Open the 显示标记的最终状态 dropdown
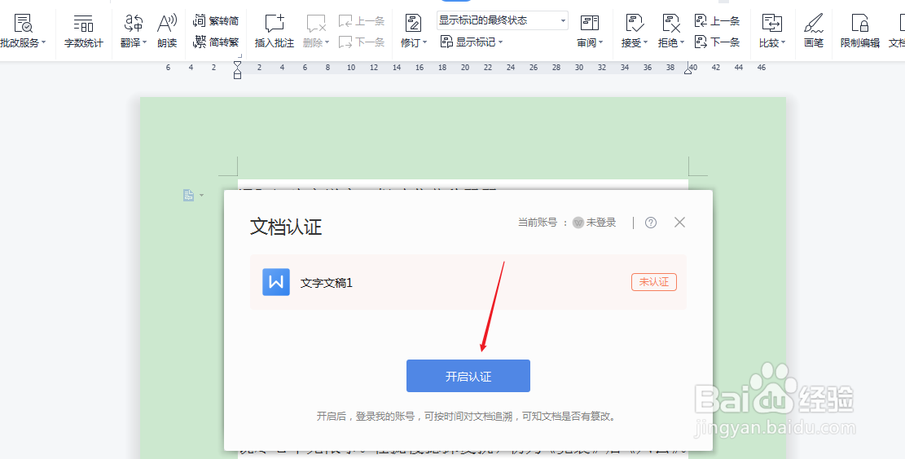905x459 pixels. 502,20
